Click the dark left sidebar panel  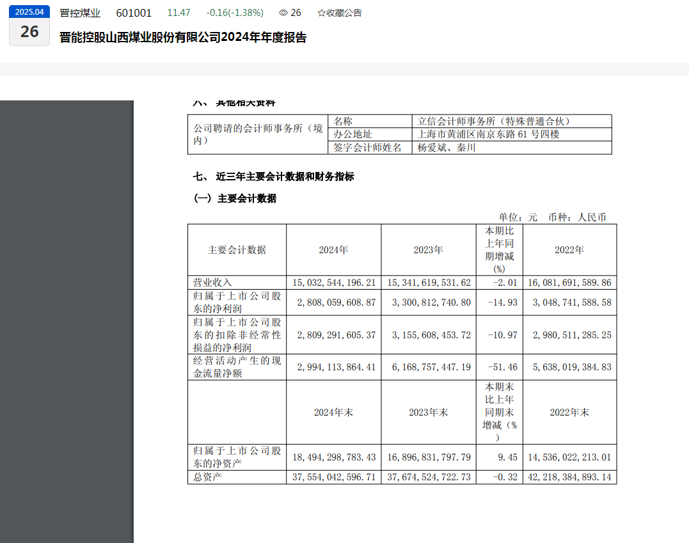(x=67, y=320)
